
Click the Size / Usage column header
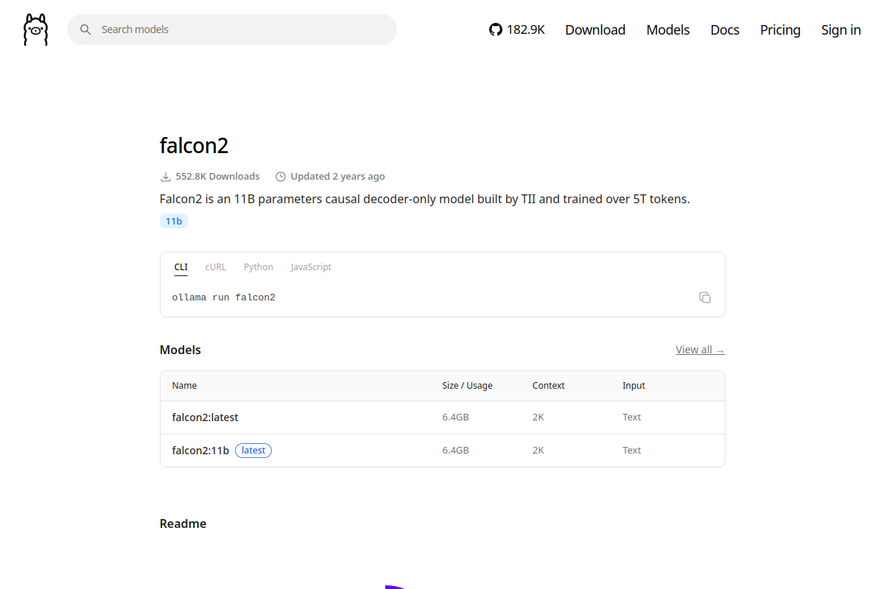tap(468, 386)
